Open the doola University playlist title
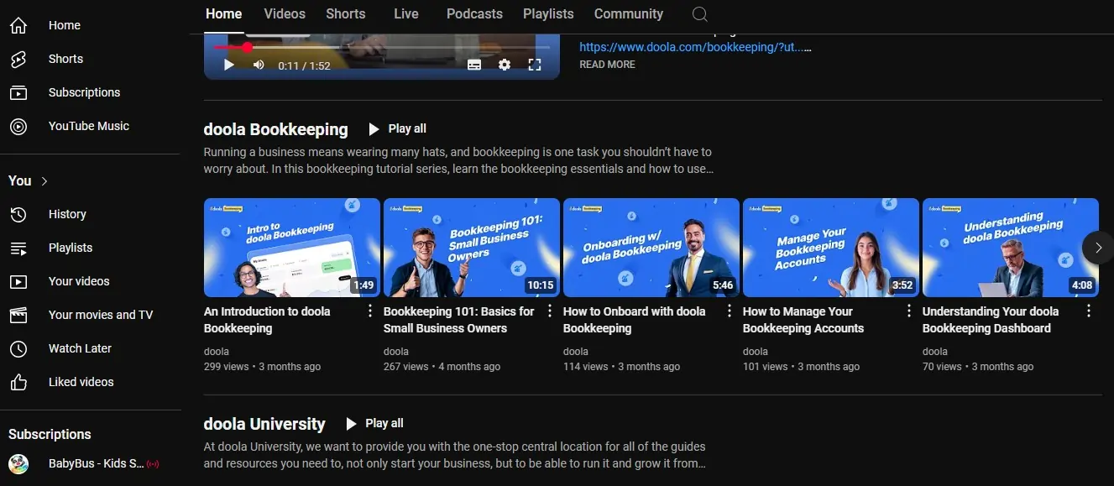The width and height of the screenshot is (1114, 486). coord(264,424)
